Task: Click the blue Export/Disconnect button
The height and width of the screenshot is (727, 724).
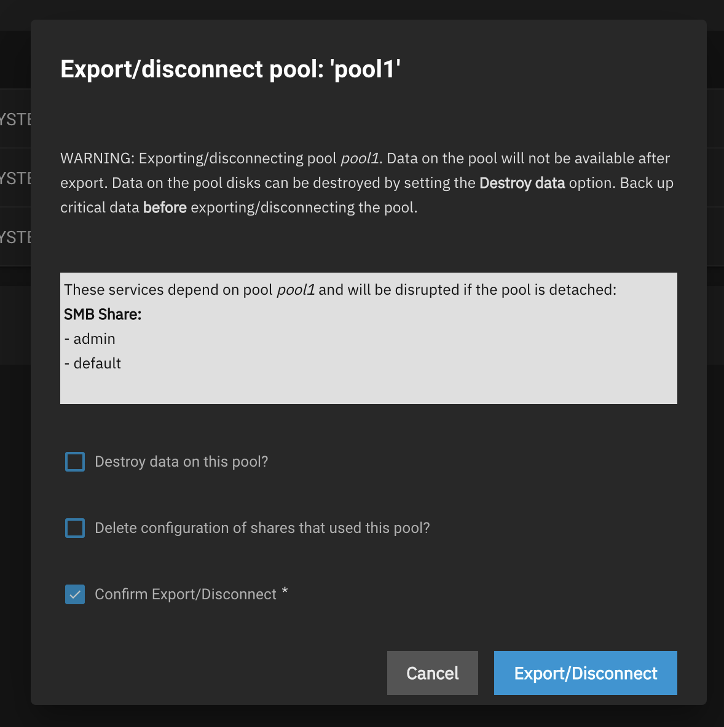Action: point(585,673)
